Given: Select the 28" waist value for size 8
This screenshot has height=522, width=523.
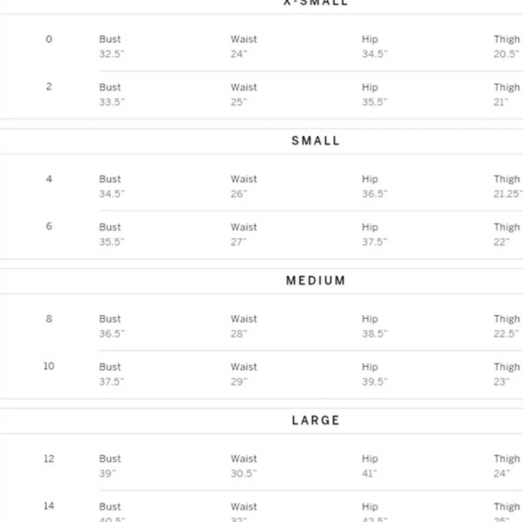Looking at the screenshot, I should [239, 333].
